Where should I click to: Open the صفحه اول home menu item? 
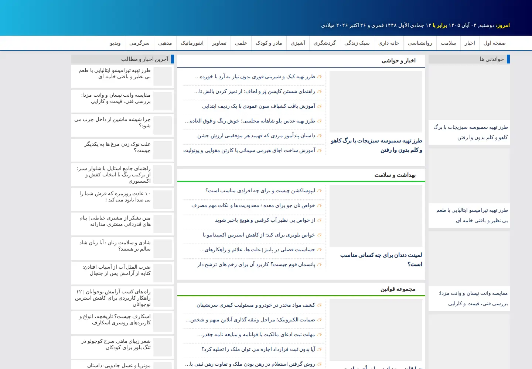click(x=494, y=43)
